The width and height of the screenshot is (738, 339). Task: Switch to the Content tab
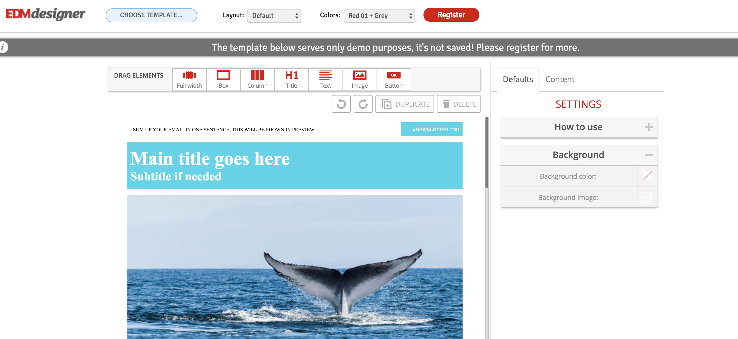click(560, 79)
